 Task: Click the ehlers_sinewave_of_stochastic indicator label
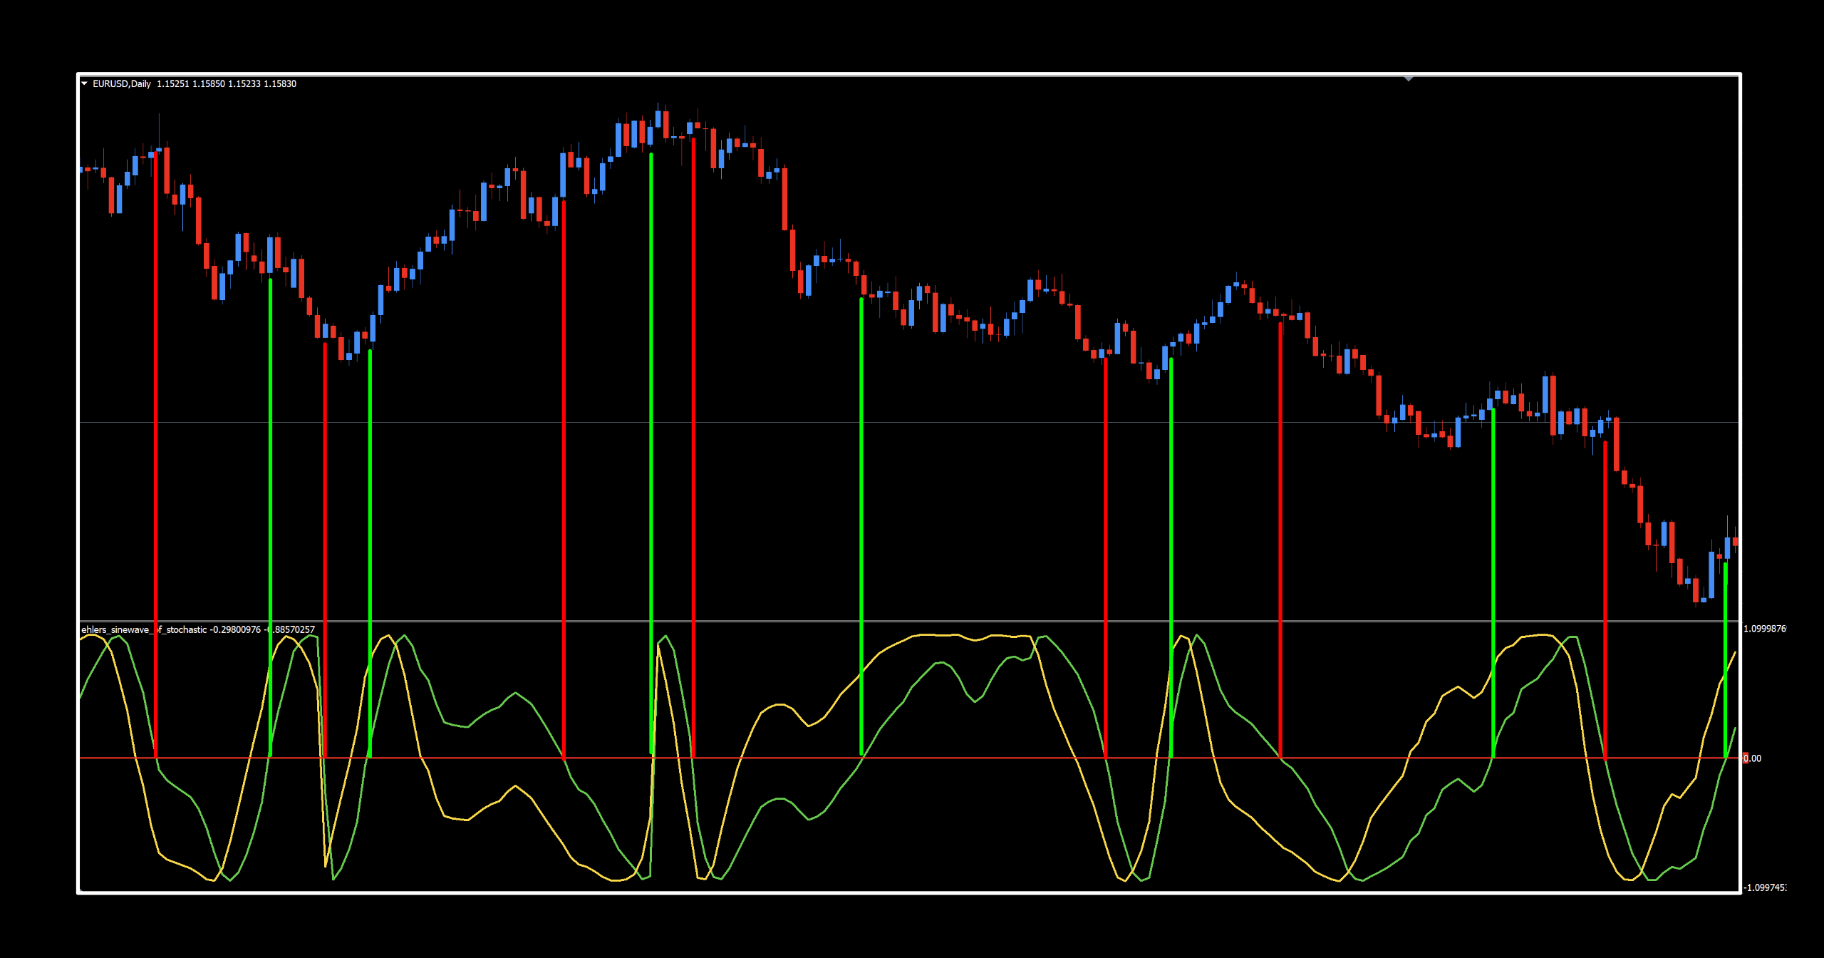pyautogui.click(x=144, y=629)
